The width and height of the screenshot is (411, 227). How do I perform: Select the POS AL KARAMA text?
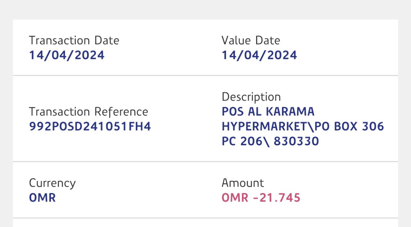coord(268,112)
